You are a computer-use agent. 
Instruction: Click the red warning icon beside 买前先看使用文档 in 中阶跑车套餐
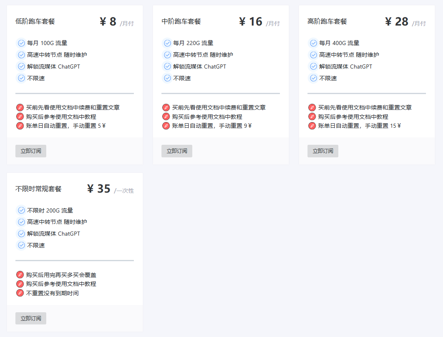[x=166, y=107]
